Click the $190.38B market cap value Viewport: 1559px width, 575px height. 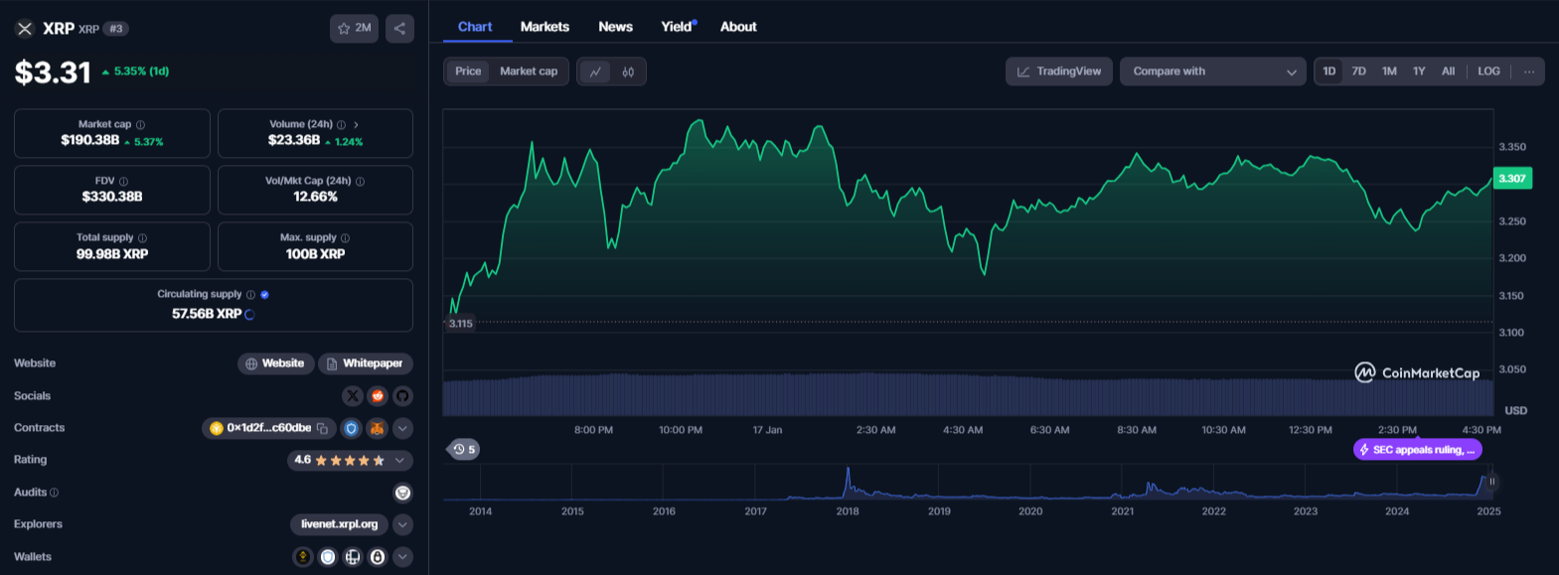[89, 140]
